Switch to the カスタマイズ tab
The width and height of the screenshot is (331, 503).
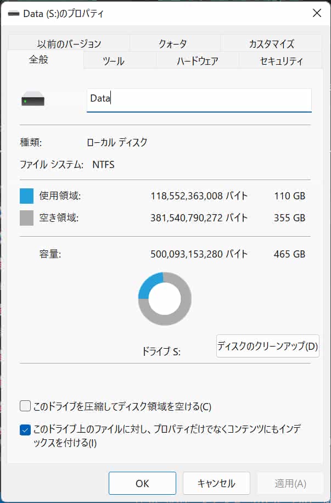pos(271,44)
